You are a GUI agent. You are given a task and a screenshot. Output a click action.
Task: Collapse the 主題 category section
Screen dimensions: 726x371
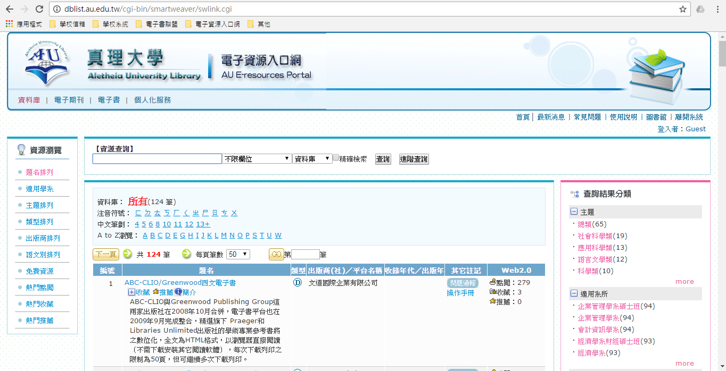(574, 212)
